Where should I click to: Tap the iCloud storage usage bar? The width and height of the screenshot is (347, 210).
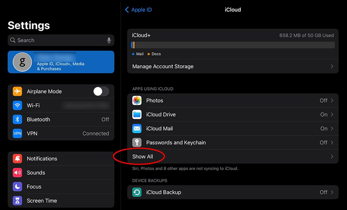point(233,45)
